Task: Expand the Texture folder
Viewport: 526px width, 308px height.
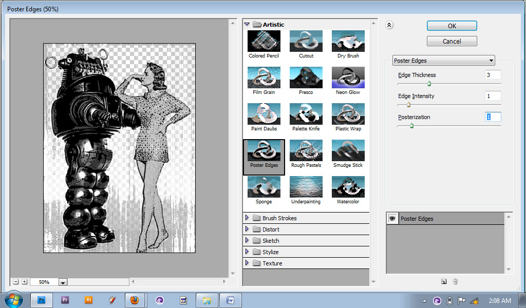Action: coord(247,263)
